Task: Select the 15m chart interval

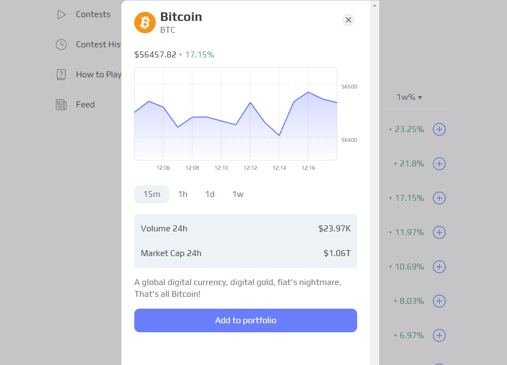Action: (x=151, y=194)
